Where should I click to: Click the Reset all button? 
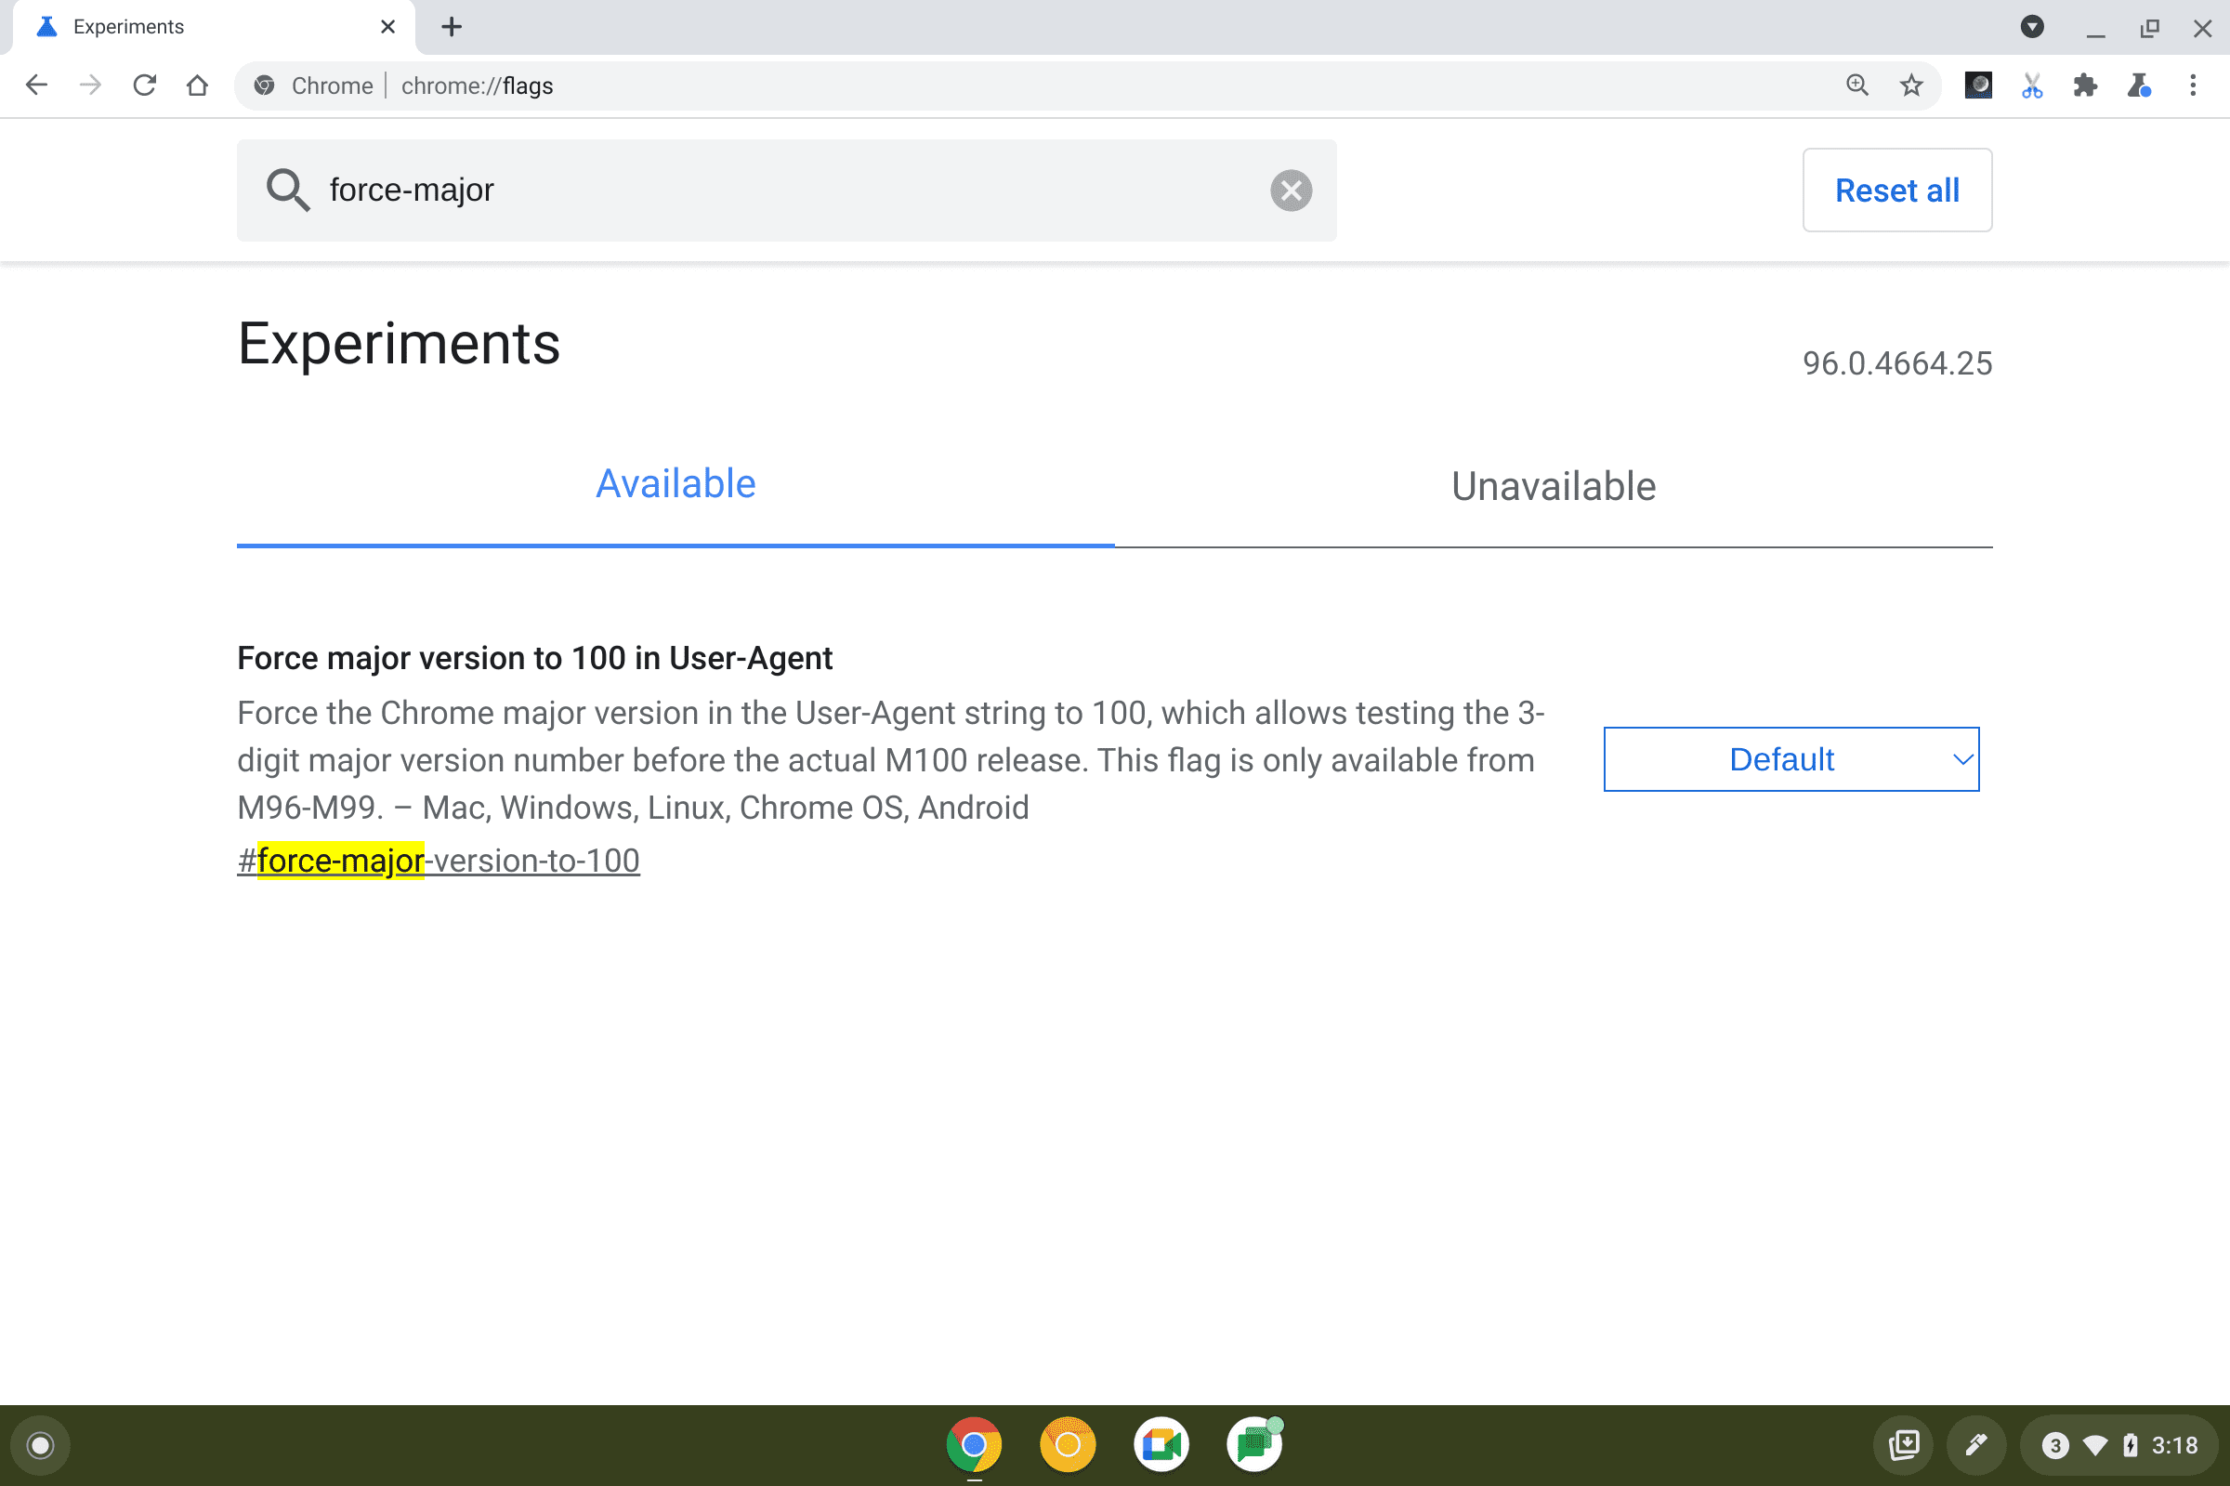pyautogui.click(x=1896, y=189)
